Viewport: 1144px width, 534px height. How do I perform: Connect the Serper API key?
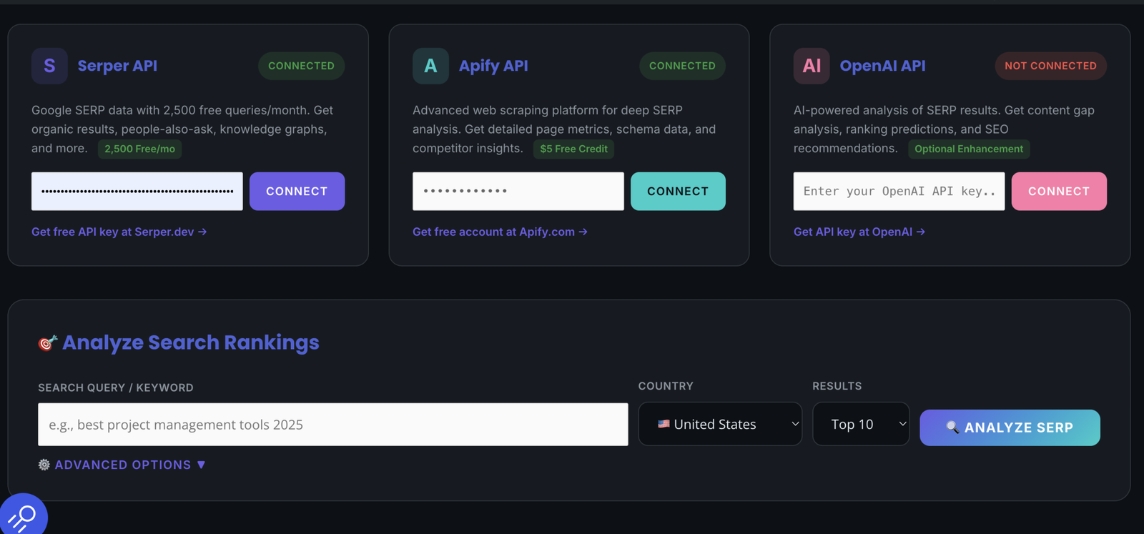pos(297,192)
